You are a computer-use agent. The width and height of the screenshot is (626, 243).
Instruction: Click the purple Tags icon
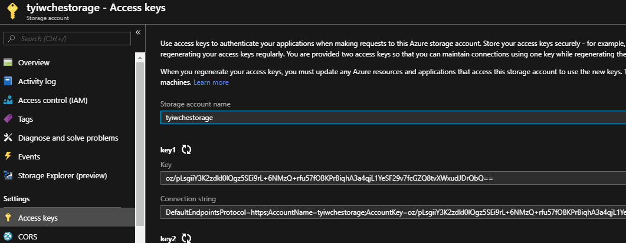click(8, 119)
